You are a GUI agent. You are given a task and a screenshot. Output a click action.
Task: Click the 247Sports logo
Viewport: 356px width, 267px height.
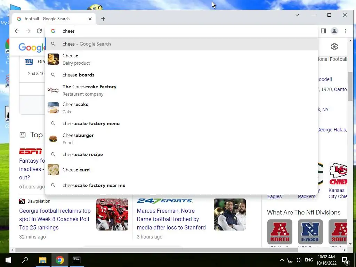coord(164,201)
